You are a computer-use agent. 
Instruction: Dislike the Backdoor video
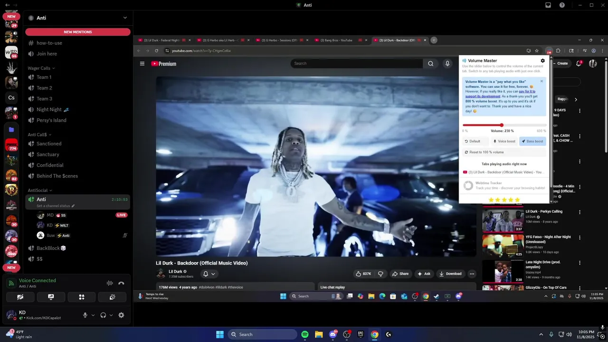[x=380, y=274]
